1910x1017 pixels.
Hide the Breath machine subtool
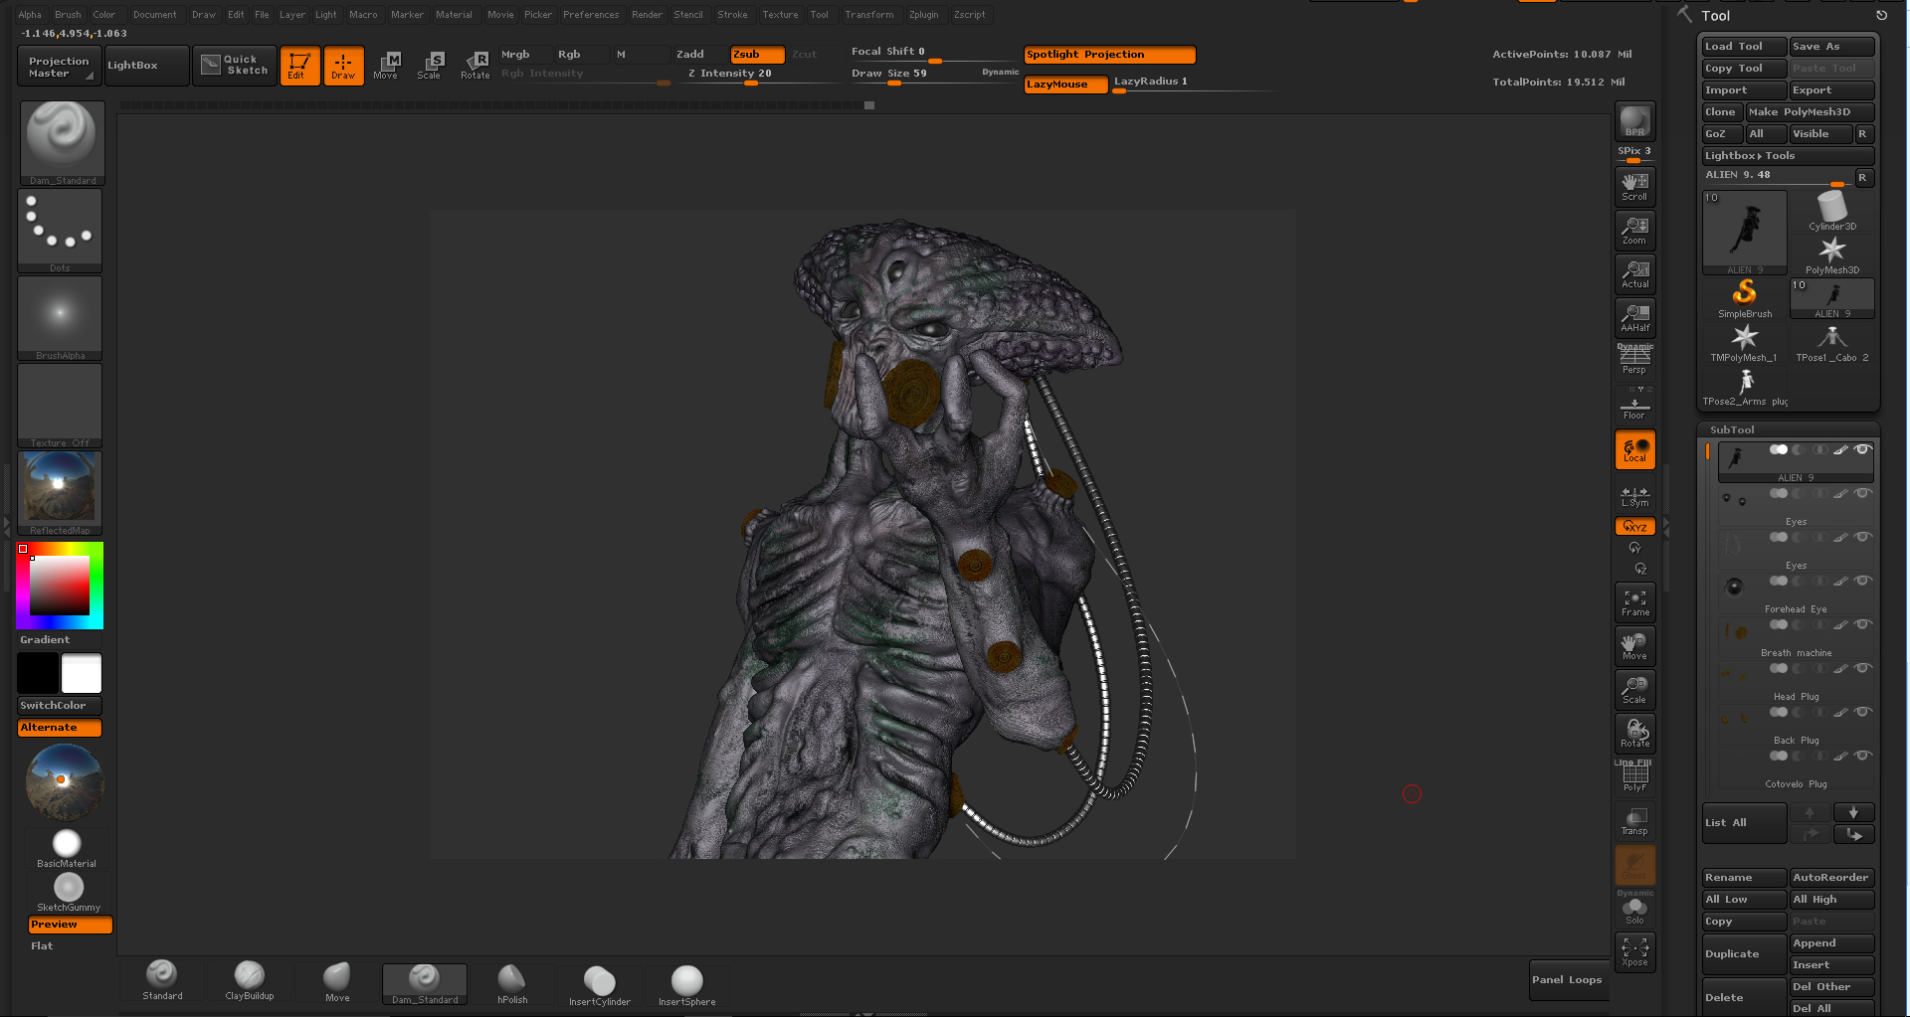[x=1862, y=624]
